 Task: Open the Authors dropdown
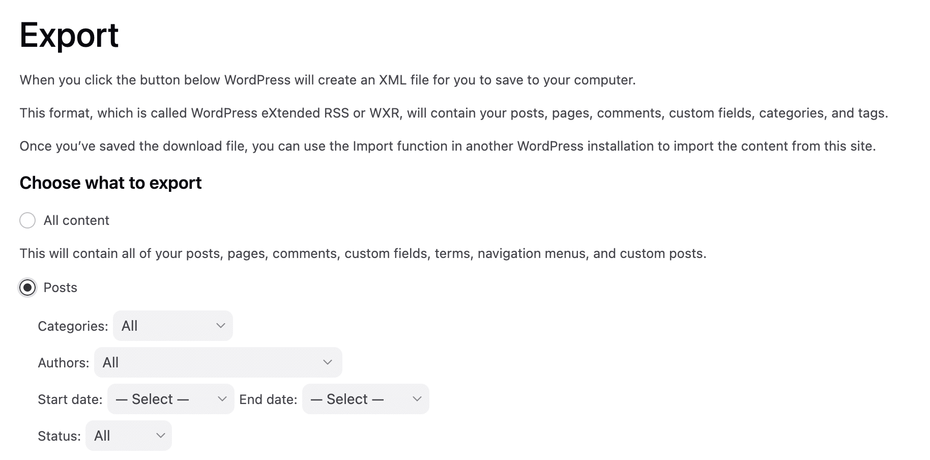click(217, 362)
